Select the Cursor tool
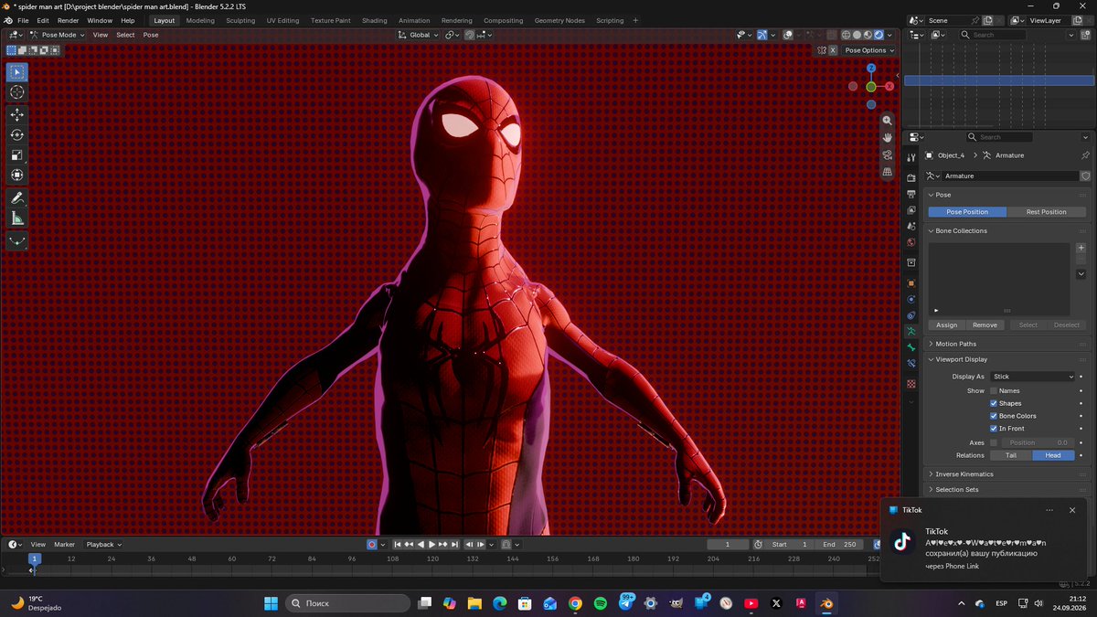The height and width of the screenshot is (617, 1097). [17, 92]
